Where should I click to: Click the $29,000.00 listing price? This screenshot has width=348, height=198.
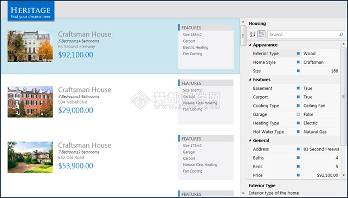(x=76, y=110)
